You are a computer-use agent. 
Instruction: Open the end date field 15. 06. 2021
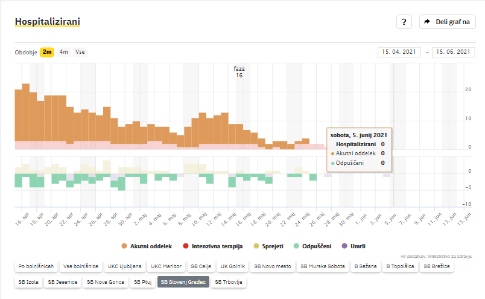450,53
